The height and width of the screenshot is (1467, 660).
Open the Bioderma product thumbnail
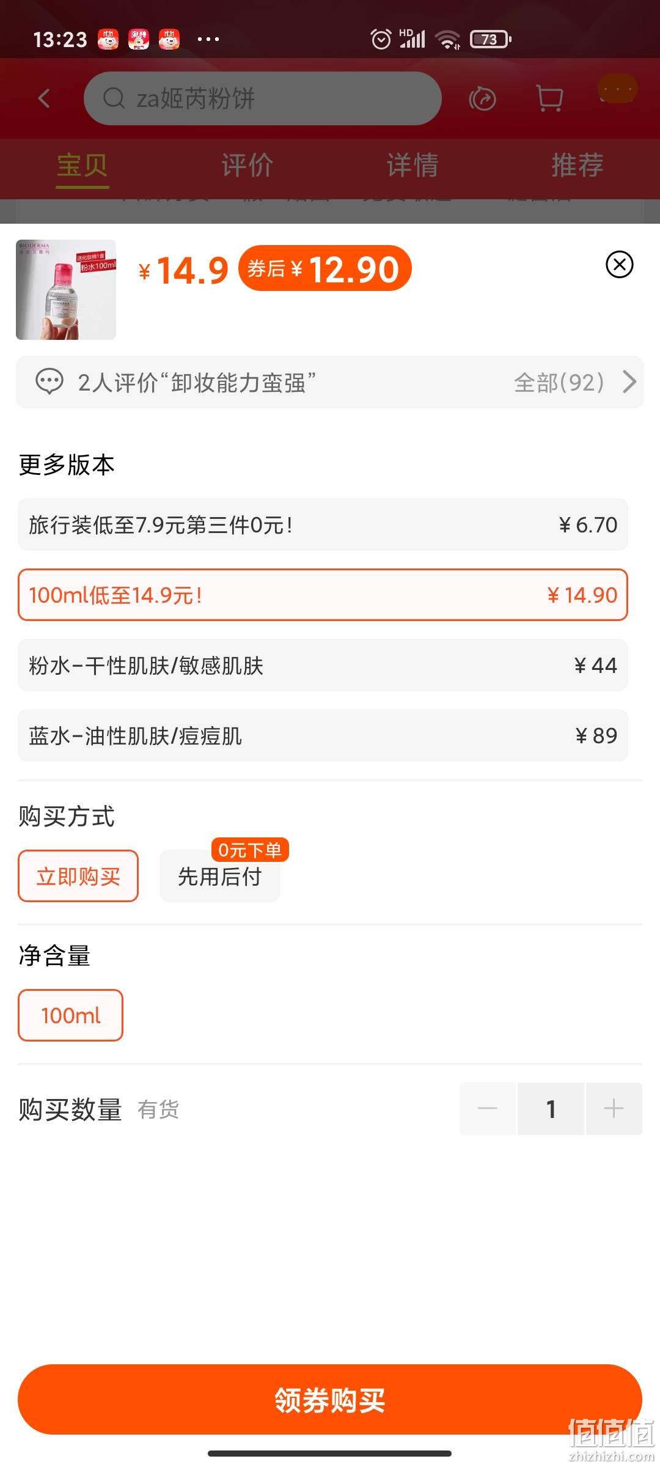pos(66,290)
